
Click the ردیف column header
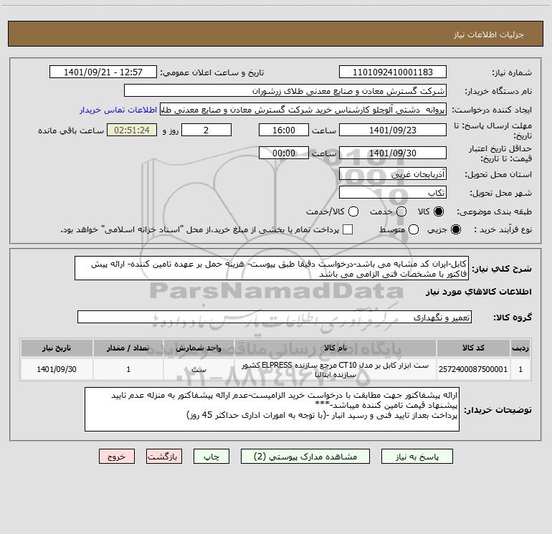point(520,348)
